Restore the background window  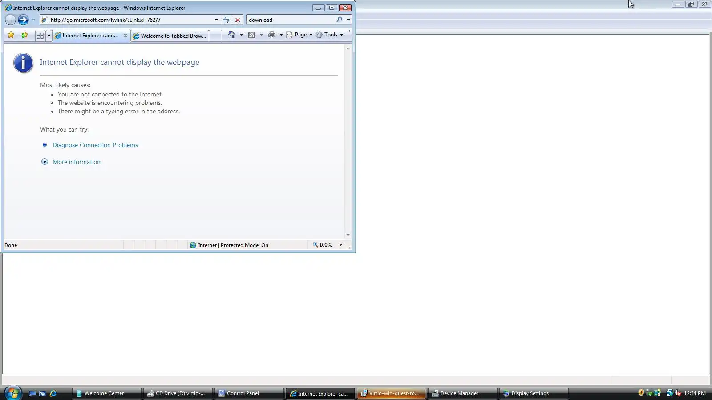[x=691, y=4]
